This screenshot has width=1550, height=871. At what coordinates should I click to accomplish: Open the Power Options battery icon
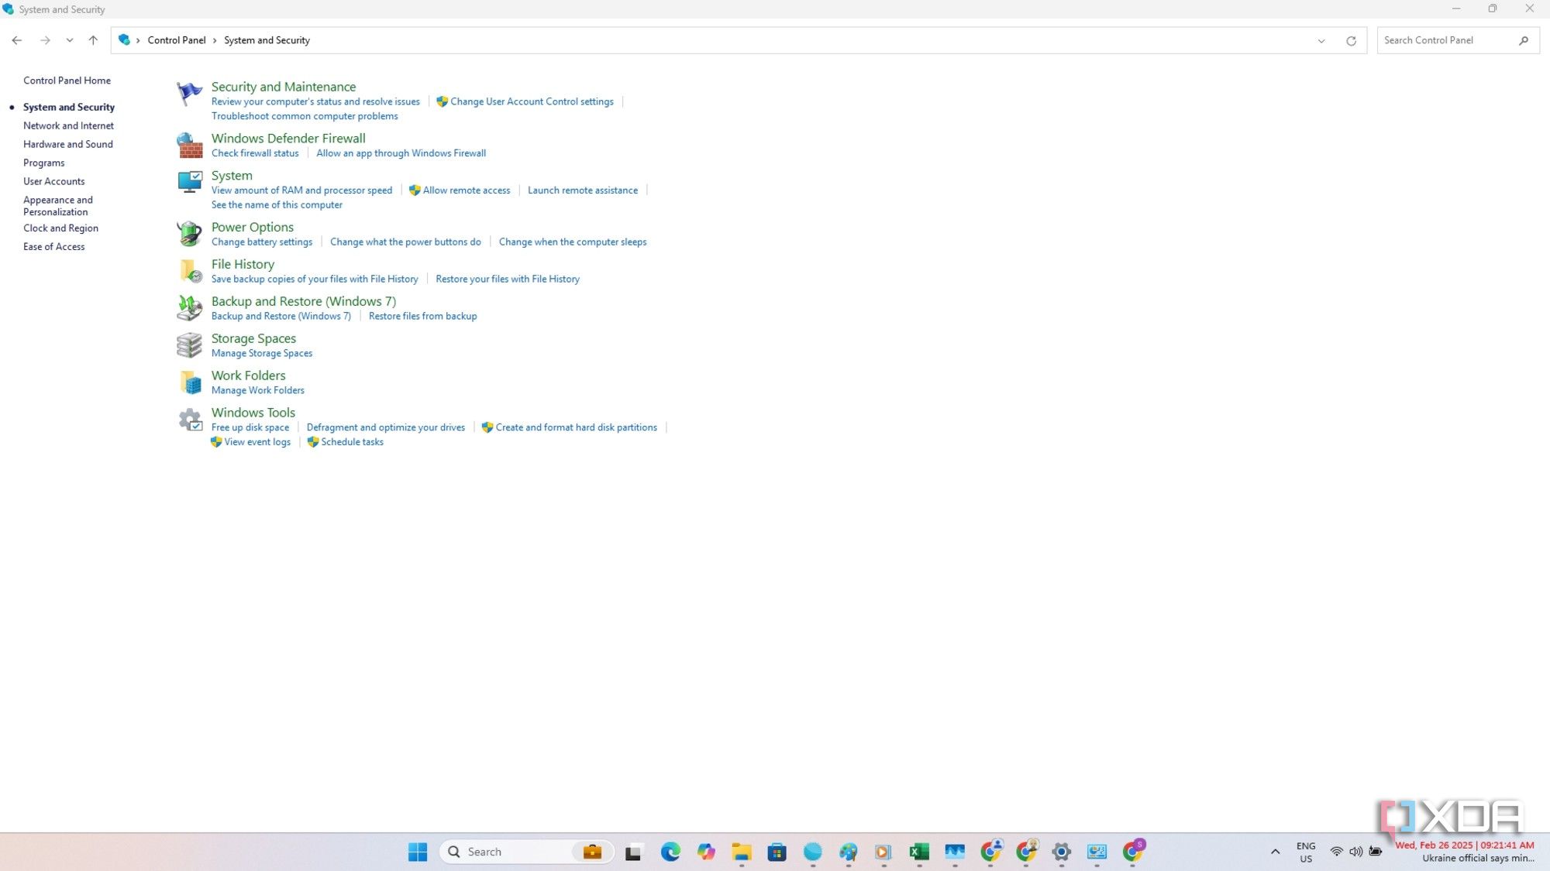189,233
